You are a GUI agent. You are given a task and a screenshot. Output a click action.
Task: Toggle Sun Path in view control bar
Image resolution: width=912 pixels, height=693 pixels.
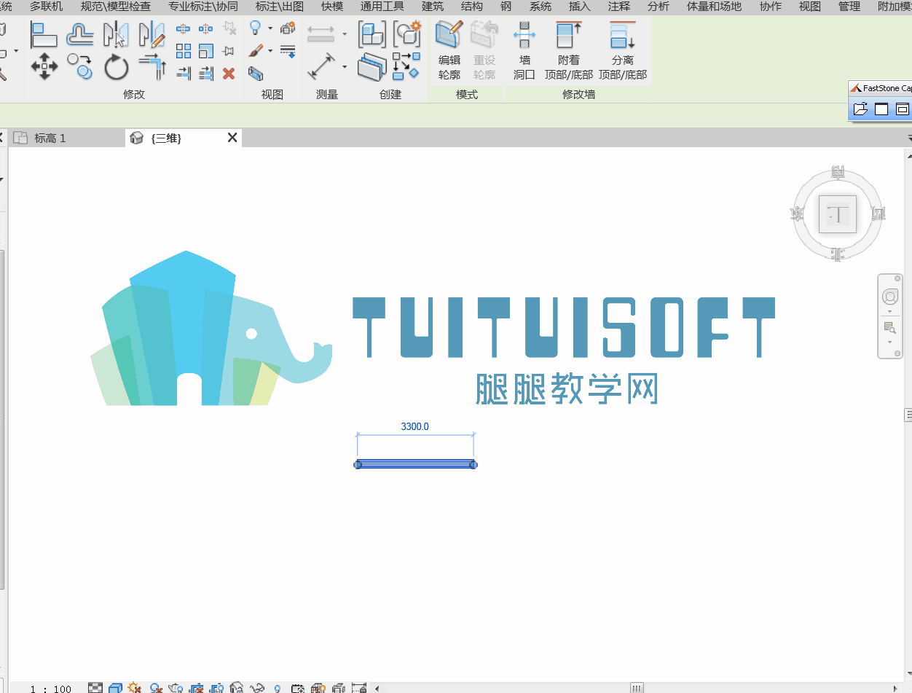[x=135, y=687]
